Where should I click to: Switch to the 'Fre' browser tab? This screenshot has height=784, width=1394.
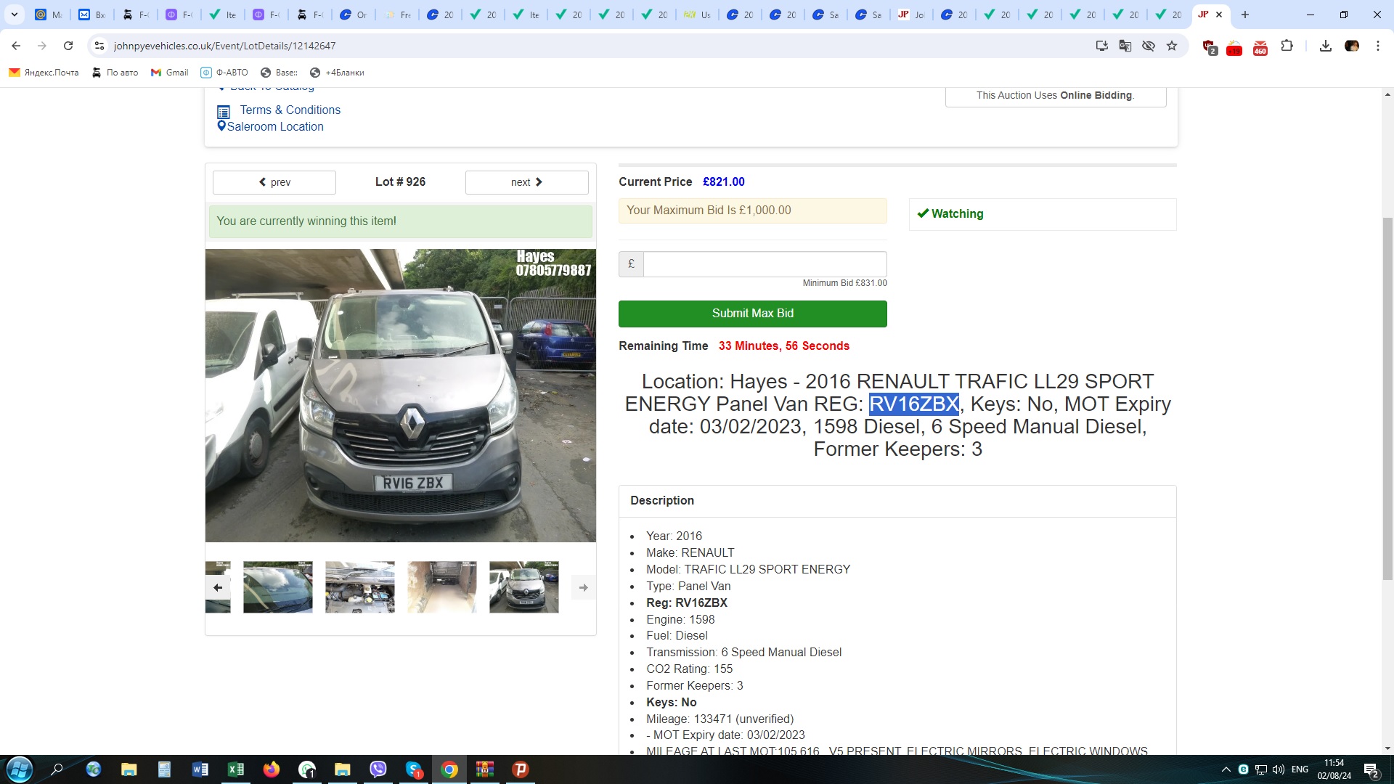(x=397, y=15)
